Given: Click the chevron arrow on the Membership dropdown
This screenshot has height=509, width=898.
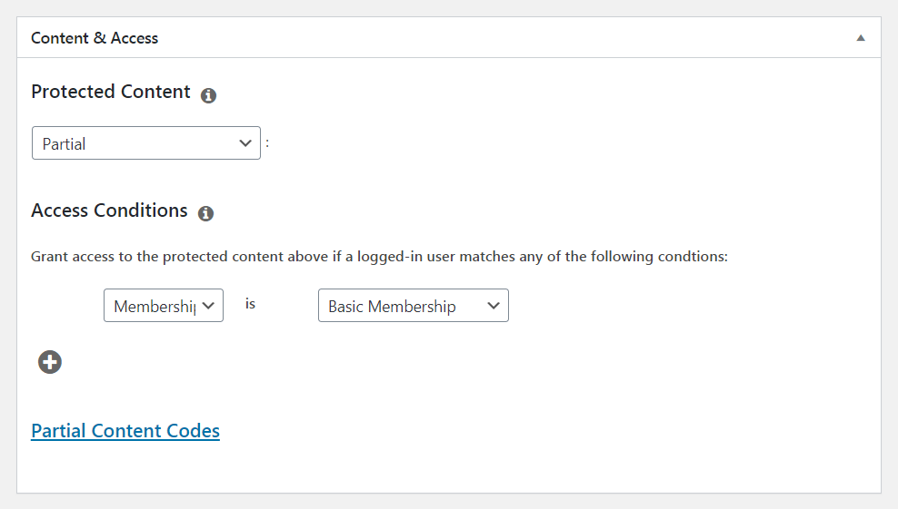Looking at the screenshot, I should [x=208, y=306].
